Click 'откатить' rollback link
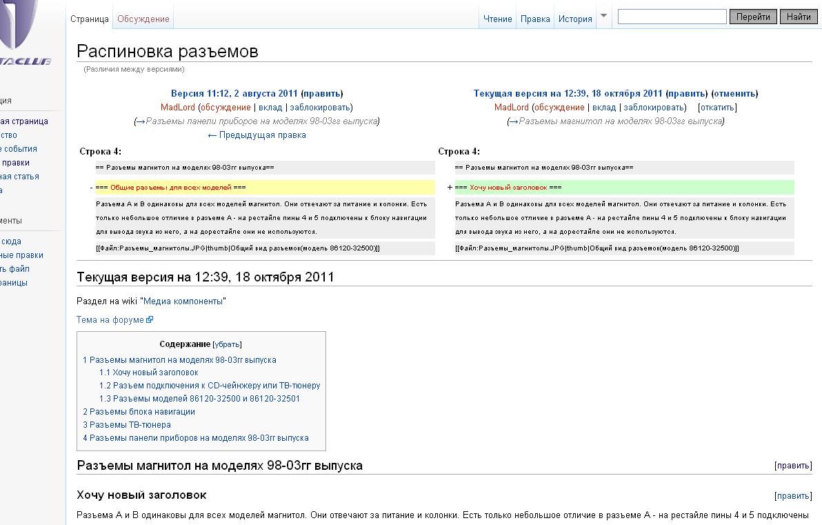The width and height of the screenshot is (822, 525). tap(717, 108)
